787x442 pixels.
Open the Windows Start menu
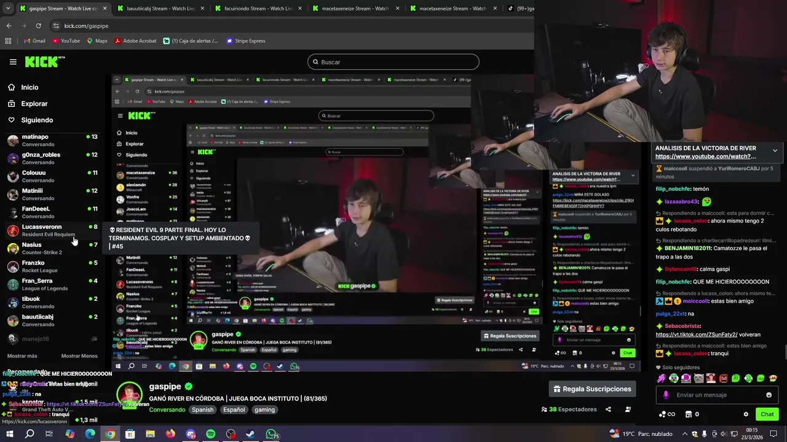click(9, 434)
